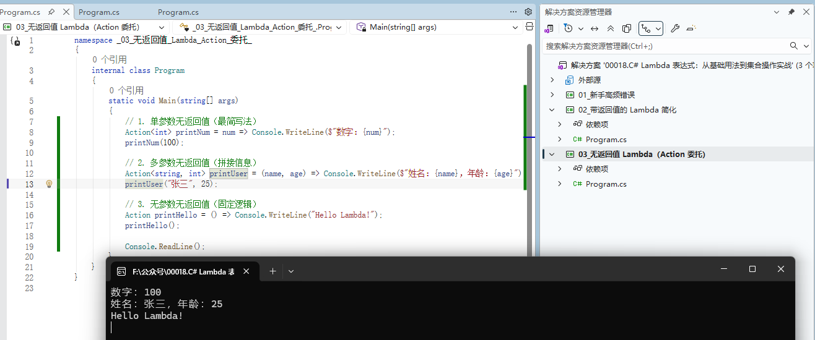Select the 外部源 folder icon

click(570, 80)
